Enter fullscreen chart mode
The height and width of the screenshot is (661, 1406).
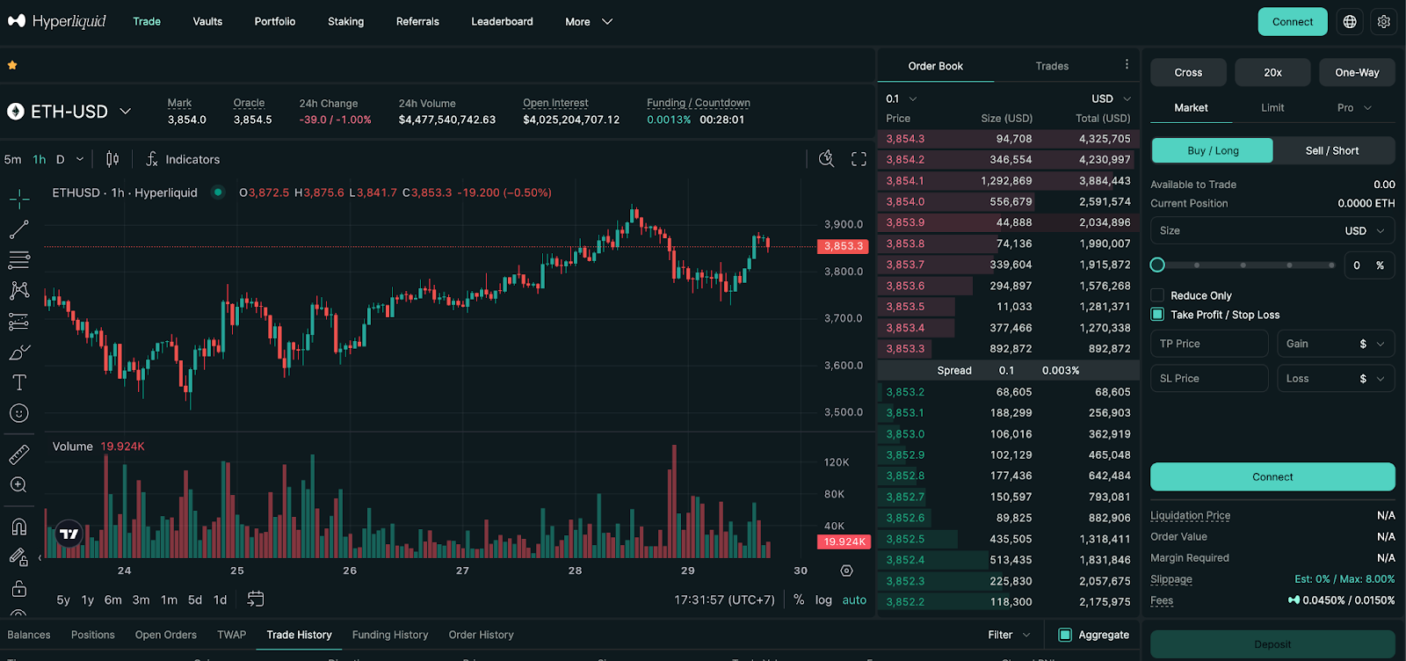pyautogui.click(x=859, y=159)
